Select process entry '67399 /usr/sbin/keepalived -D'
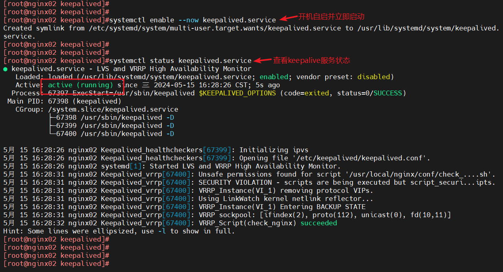Screen dimensions: 503x272 [x=115, y=125]
